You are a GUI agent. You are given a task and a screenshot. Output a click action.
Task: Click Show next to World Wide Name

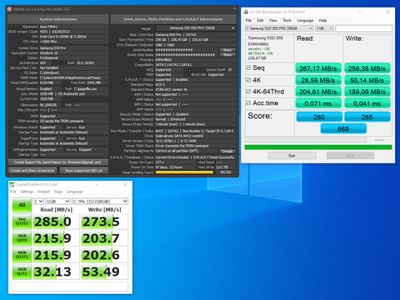point(227,55)
